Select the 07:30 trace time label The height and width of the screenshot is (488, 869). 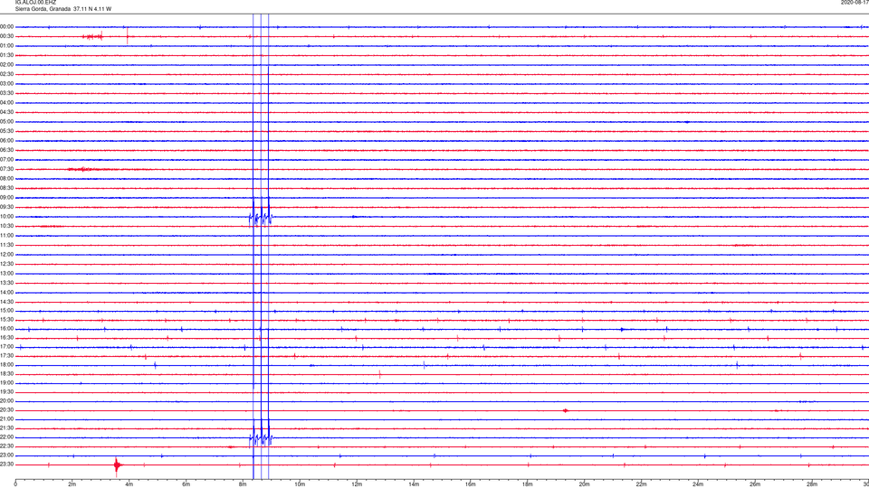pyautogui.click(x=6, y=169)
